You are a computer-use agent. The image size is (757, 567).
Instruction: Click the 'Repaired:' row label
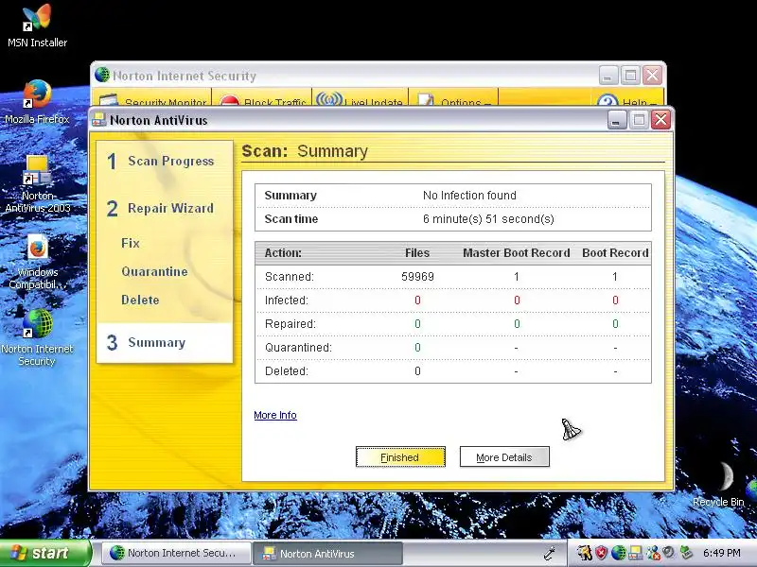pyautogui.click(x=290, y=324)
